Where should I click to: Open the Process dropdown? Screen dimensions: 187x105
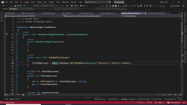pos(21,9)
